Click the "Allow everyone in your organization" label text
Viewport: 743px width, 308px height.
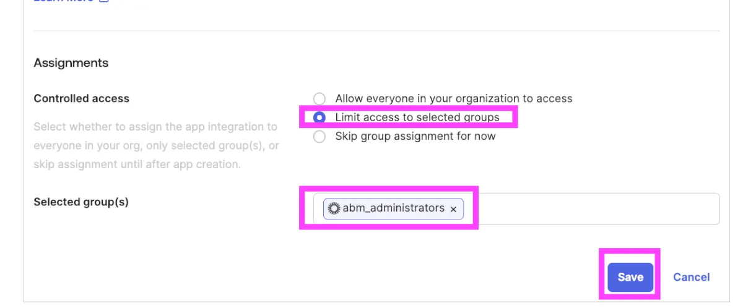point(453,99)
